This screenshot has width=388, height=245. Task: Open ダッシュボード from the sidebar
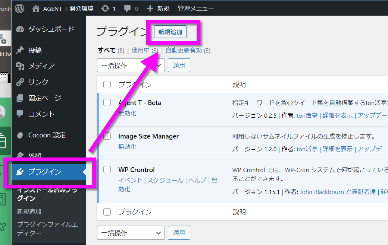[51, 29]
